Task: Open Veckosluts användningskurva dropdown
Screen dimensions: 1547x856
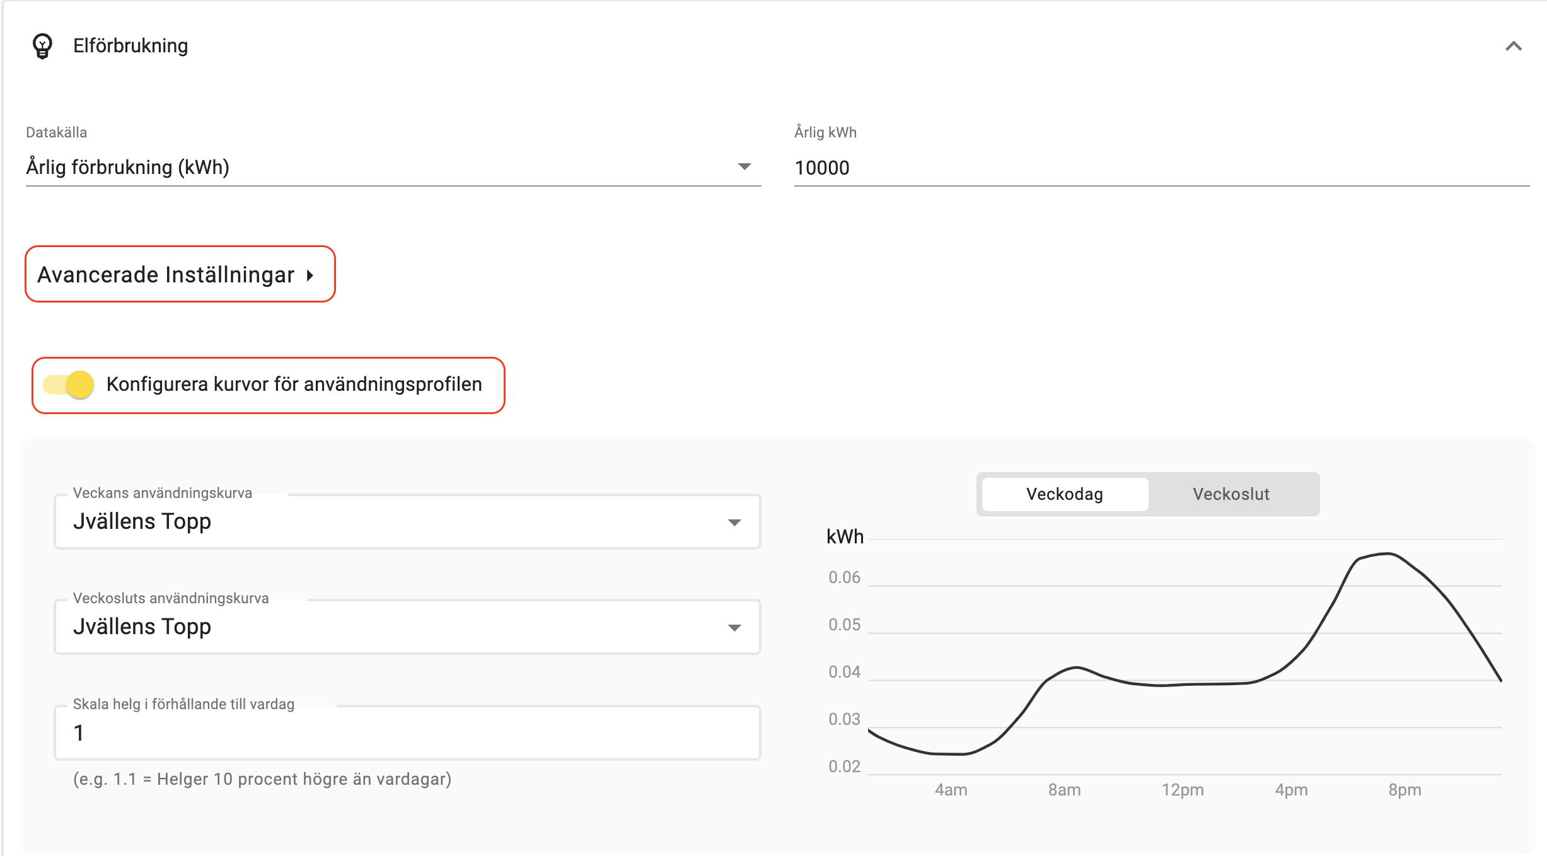Action: (407, 627)
